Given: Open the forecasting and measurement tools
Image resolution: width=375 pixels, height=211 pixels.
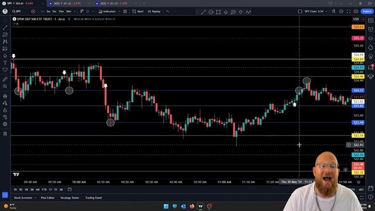Looking at the screenshot, I should pos(5,49).
